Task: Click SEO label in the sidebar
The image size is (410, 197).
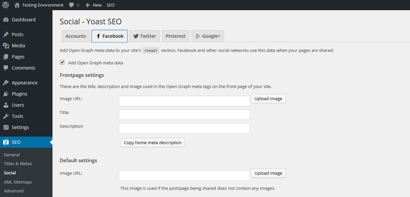Action: (16, 142)
